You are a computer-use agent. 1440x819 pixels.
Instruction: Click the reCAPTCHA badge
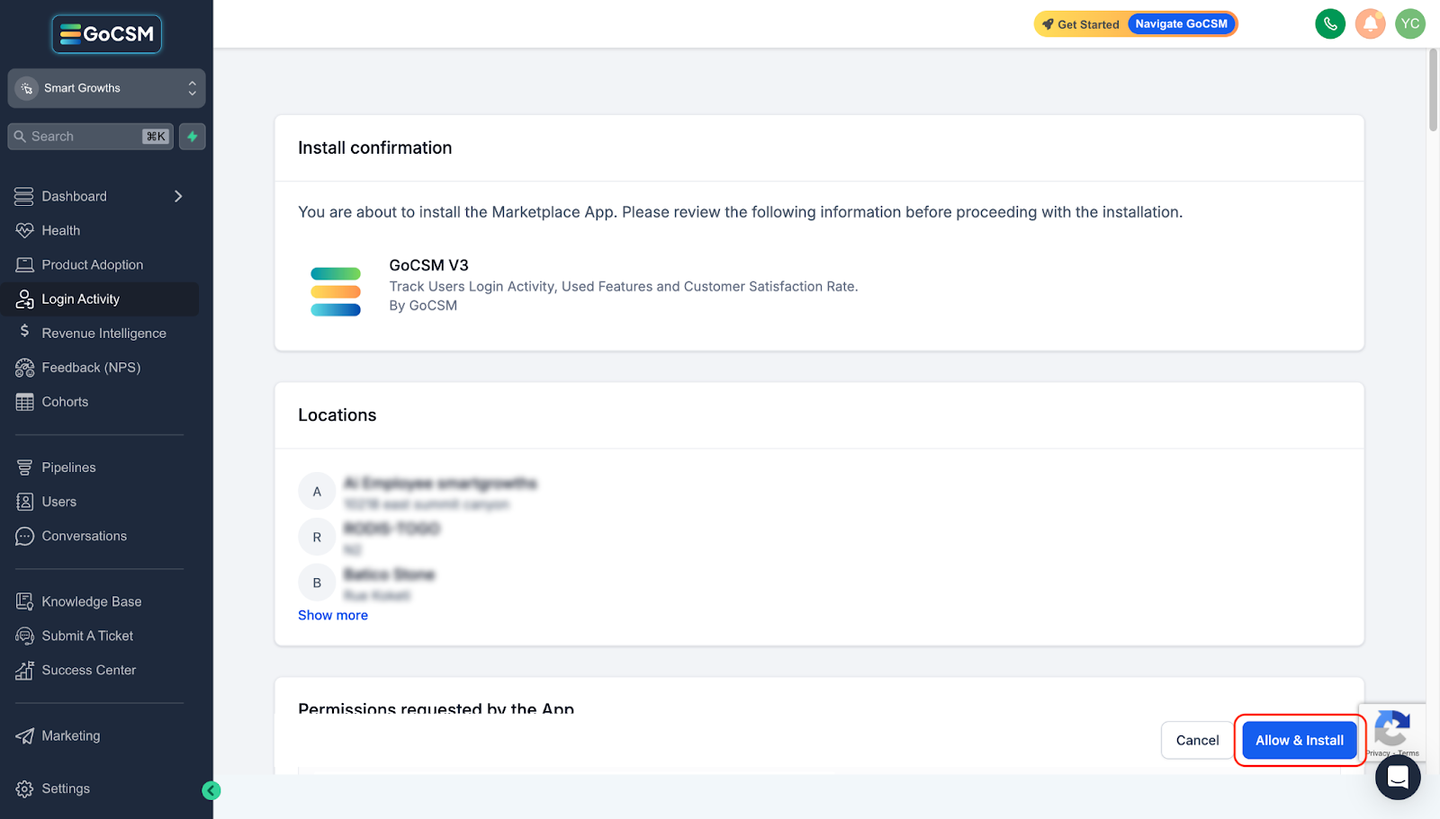1392,731
